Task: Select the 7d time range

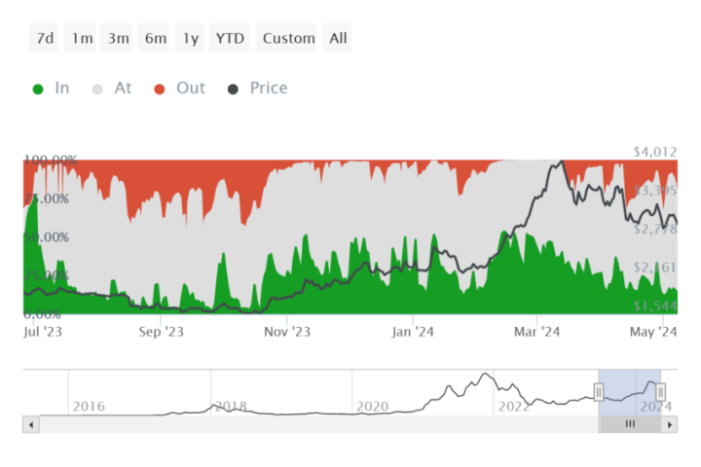Action: [x=44, y=38]
